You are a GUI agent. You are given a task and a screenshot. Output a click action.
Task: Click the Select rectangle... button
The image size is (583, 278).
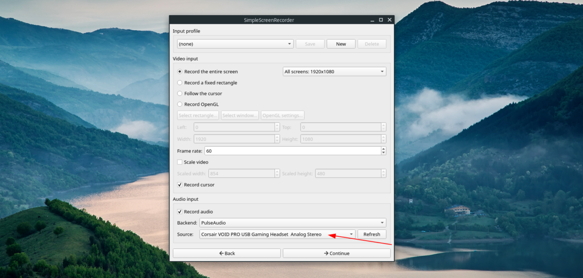(198, 115)
